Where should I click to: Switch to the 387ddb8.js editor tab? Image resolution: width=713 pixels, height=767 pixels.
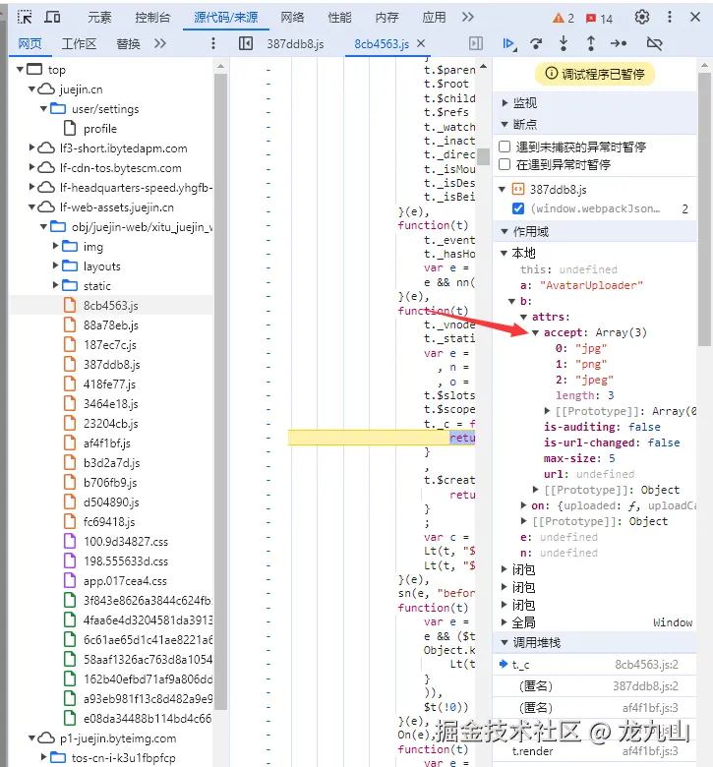tap(295, 44)
